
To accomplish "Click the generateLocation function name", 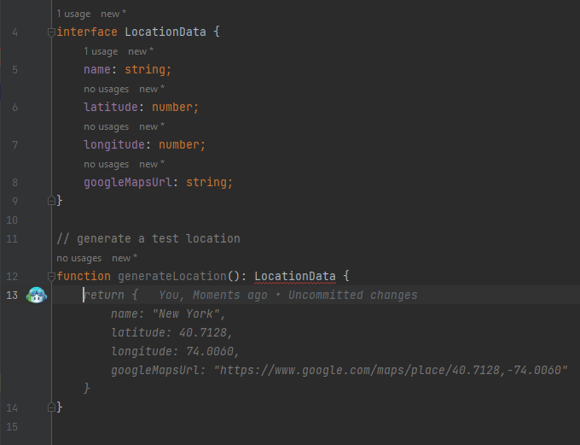I will coord(172,277).
